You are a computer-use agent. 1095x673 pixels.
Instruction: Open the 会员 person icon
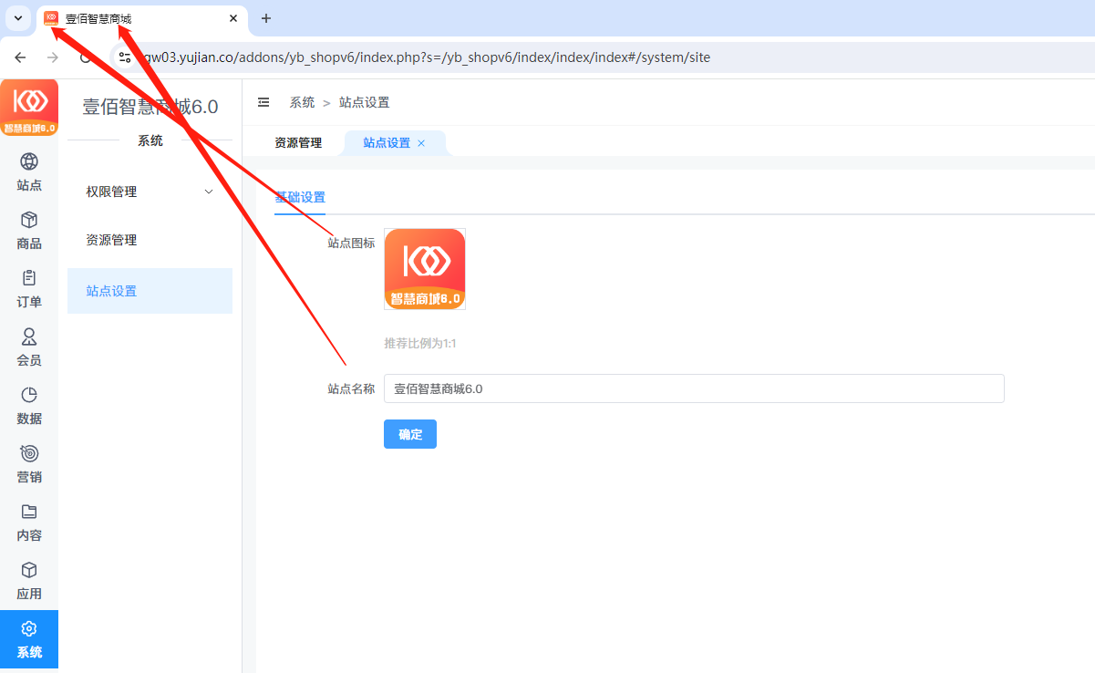[29, 337]
